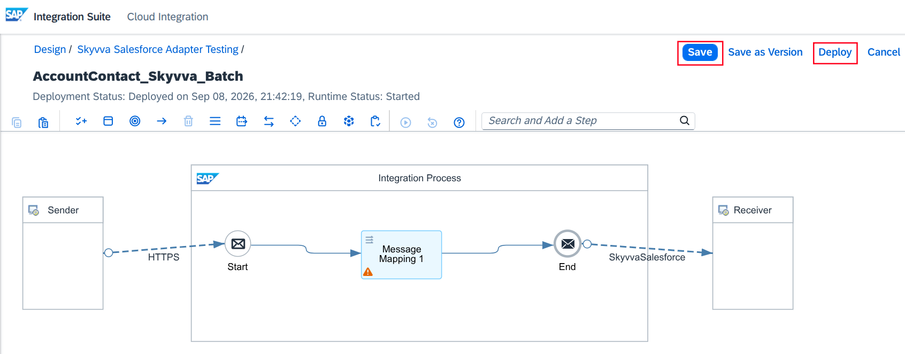The image size is (905, 354).
Task: Open the Message Transformers swap-arrows icon
Action: [x=269, y=121]
